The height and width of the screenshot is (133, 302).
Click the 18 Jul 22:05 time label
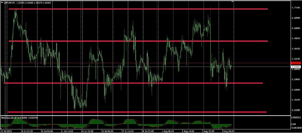point(27,131)
